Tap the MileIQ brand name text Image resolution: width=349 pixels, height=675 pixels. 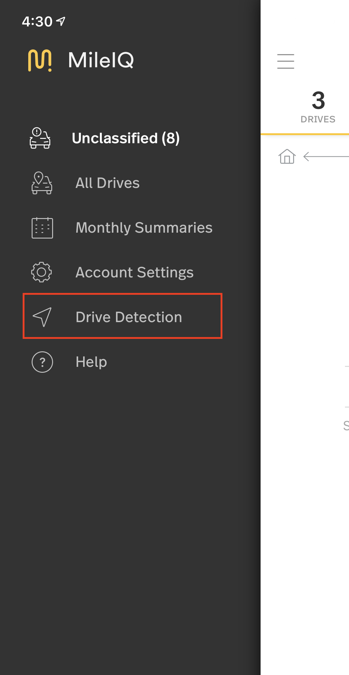pos(101,60)
